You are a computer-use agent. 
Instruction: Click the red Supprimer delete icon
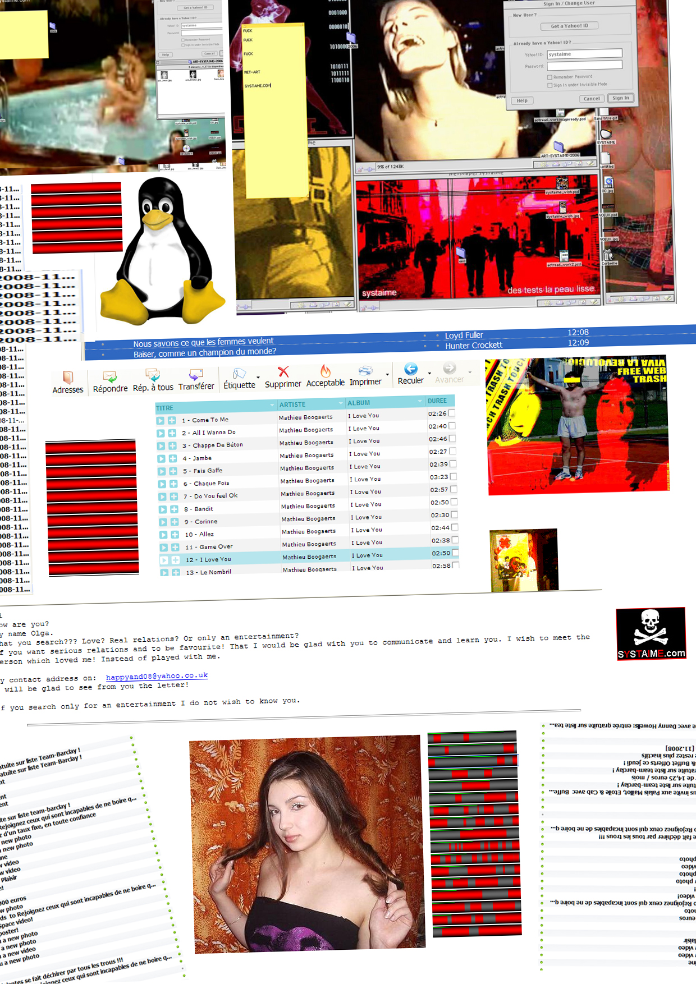coord(283,371)
